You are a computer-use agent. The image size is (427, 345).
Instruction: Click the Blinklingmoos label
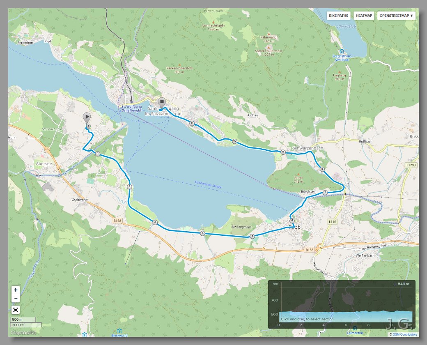pos(241,227)
